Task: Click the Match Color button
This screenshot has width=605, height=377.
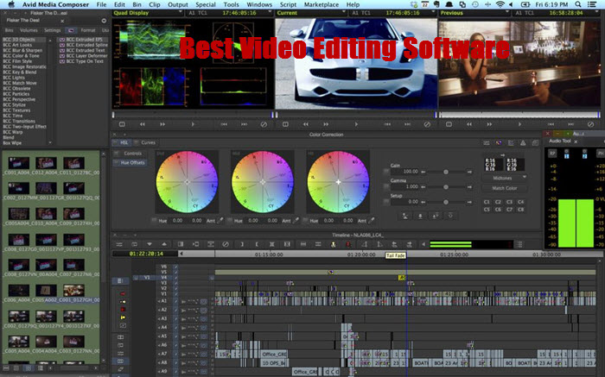Action: 504,188
